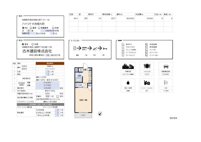
Task: Click the 60,000 rent cell
Action: point(126,19)
